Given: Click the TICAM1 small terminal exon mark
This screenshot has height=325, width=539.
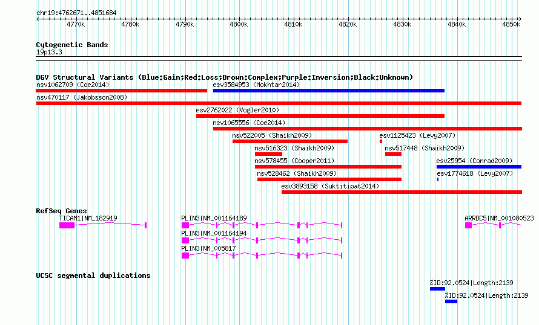Looking at the screenshot, I should pyautogui.click(x=146, y=225).
